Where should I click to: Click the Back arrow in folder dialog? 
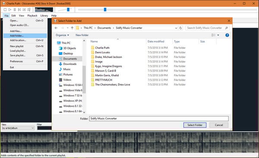click(56, 28)
